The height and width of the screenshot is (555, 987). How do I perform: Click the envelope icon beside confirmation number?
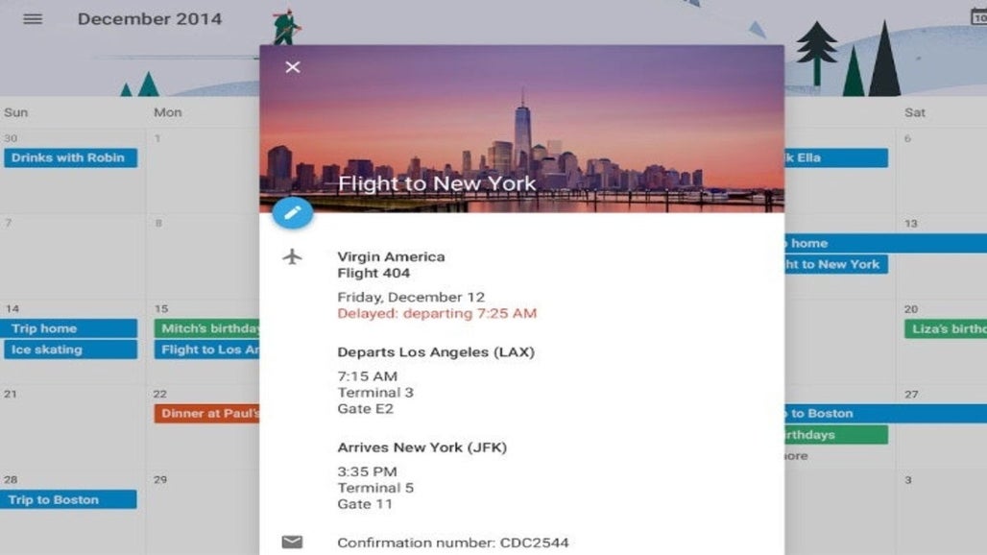(292, 543)
